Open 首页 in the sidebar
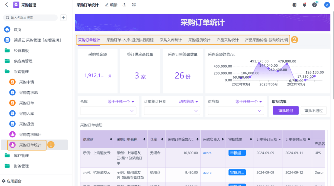The image size is (334, 186). point(17,30)
